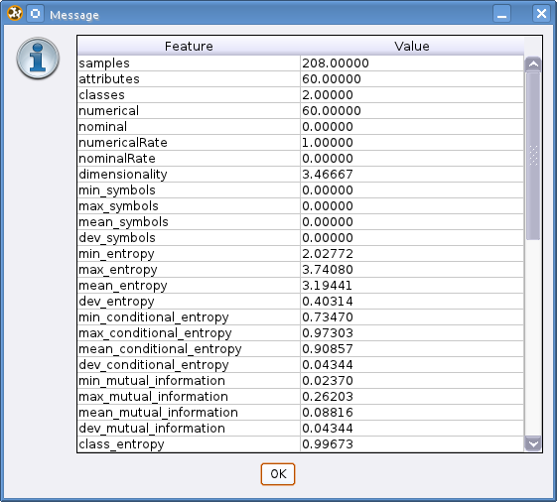The width and height of the screenshot is (557, 502).
Task: Click the scrollbar up arrow
Action: [533, 64]
